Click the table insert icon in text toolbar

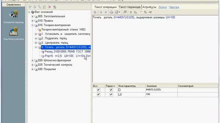click(x=125, y=12)
